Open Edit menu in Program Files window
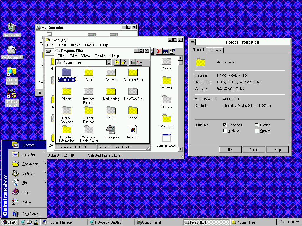This screenshot has height=226, width=302. click(73, 56)
